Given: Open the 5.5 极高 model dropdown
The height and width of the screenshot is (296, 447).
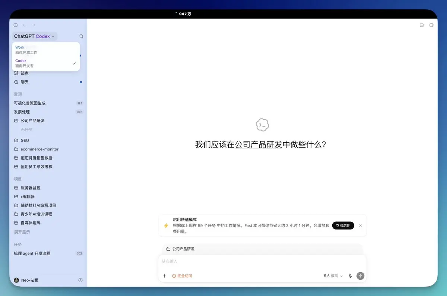Looking at the screenshot, I should pos(333,276).
